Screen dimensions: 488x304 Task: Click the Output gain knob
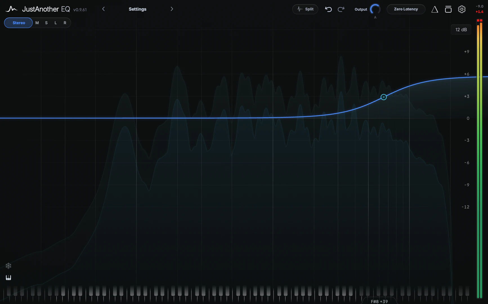[375, 9]
